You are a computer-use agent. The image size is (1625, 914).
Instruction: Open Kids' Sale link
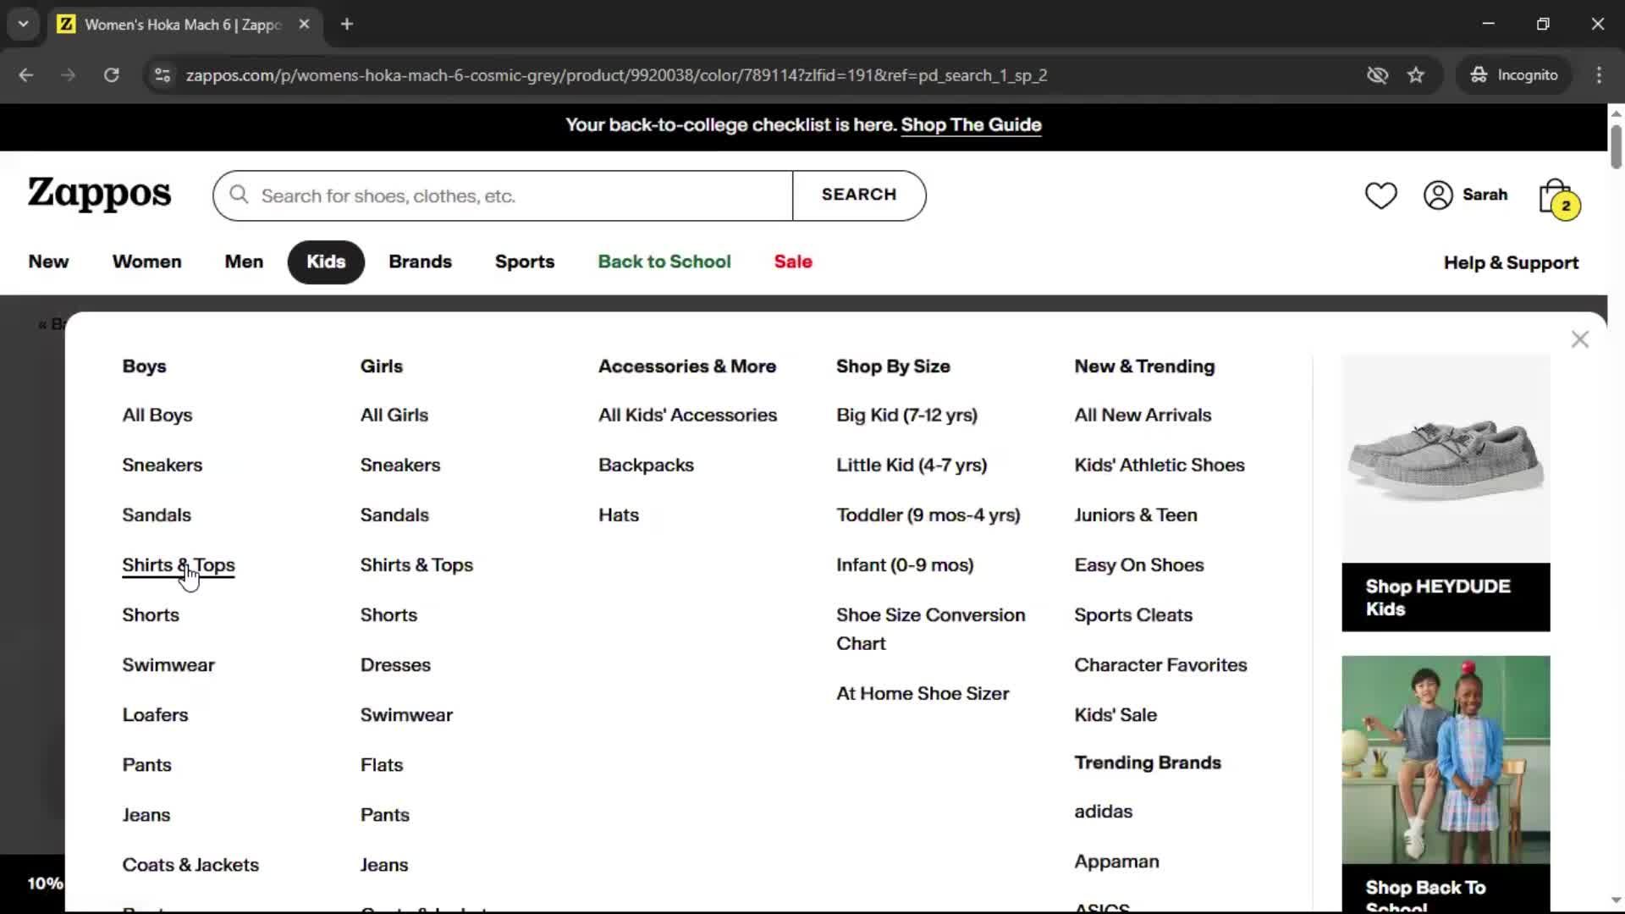point(1115,715)
